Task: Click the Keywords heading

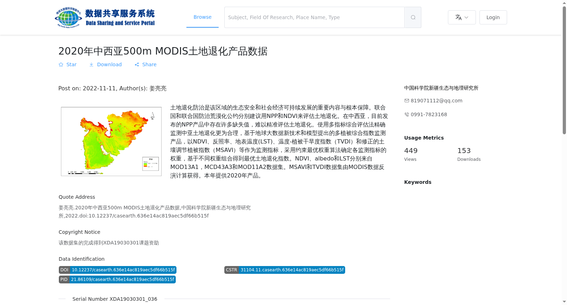Action: click(x=418, y=182)
